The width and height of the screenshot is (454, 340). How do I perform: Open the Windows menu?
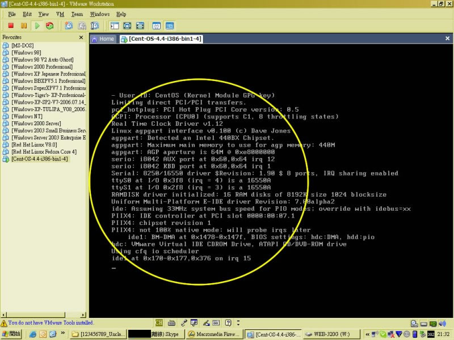pos(100,14)
